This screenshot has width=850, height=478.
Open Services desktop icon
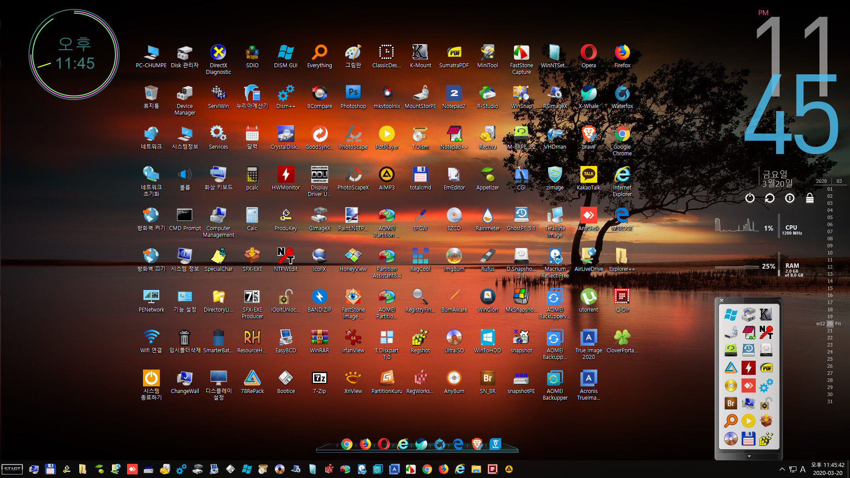pyautogui.click(x=218, y=138)
